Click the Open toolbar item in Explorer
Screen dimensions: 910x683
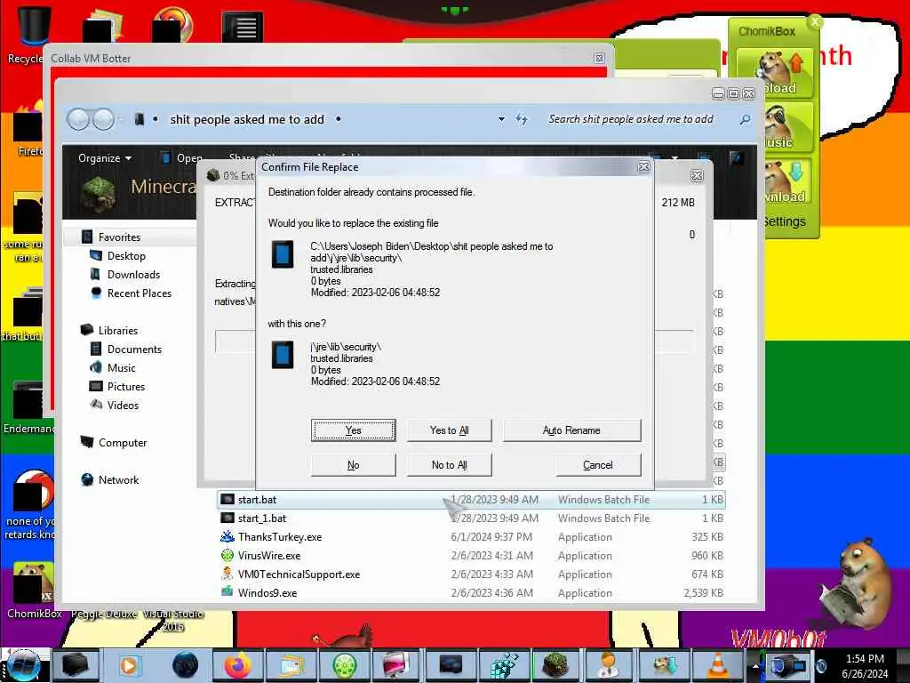(x=183, y=158)
